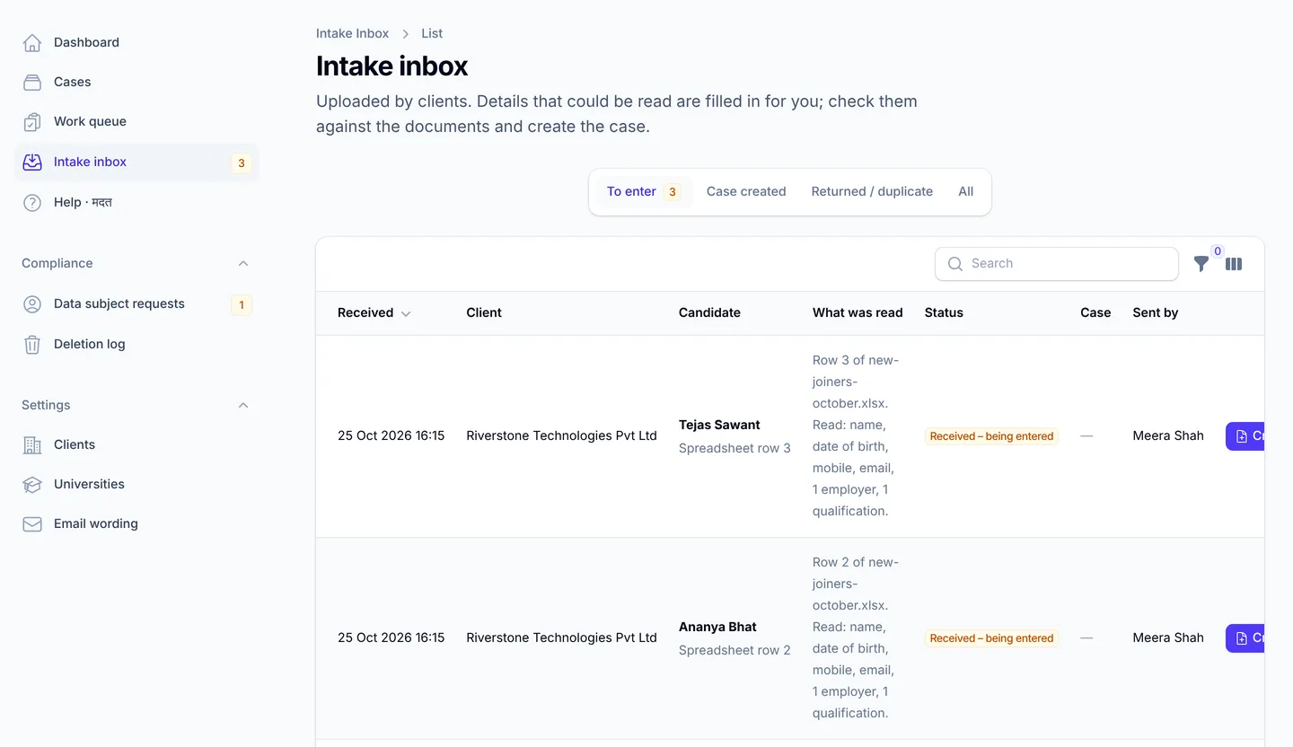Click the Spreadsheet row 3 text
The height and width of the screenshot is (747, 1293).
click(734, 448)
